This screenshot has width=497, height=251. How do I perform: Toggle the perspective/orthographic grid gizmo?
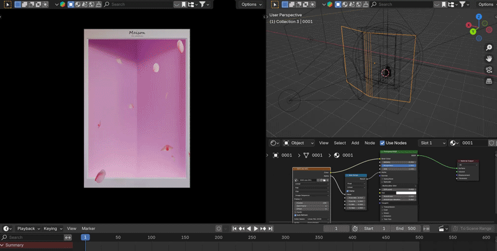coord(489,81)
